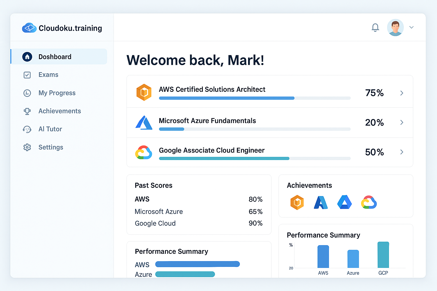Click the GCP bar in the chart
This screenshot has height=291, width=437.
[x=383, y=255]
